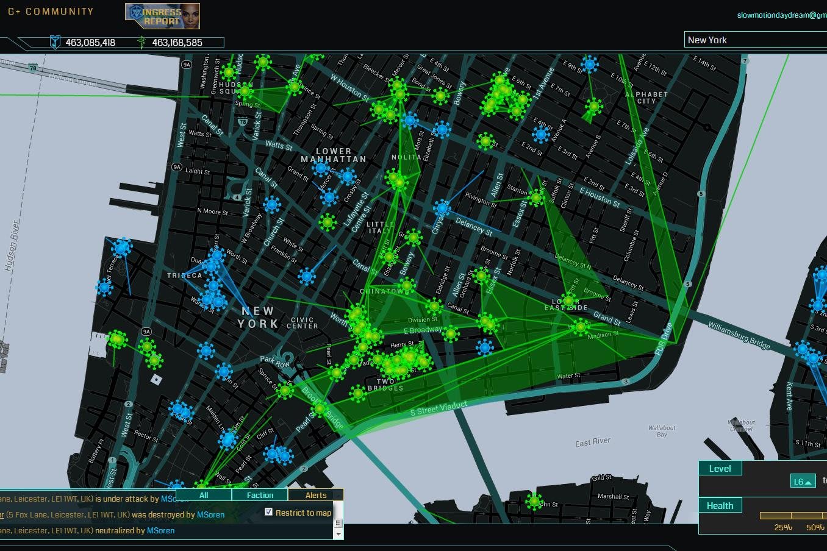Image resolution: width=827 pixels, height=551 pixels.
Task: Select the green portal near Lower East Side
Action: tap(568, 299)
